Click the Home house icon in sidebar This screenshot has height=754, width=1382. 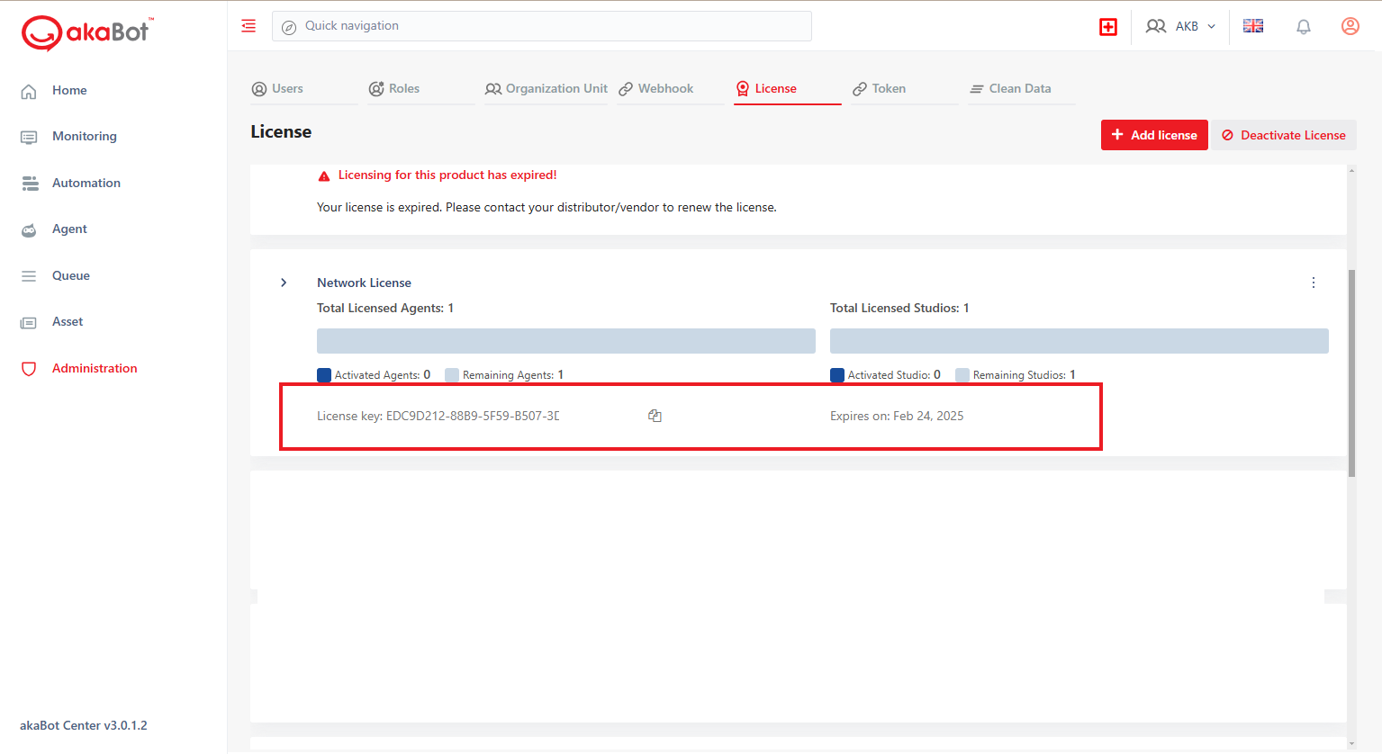[29, 91]
